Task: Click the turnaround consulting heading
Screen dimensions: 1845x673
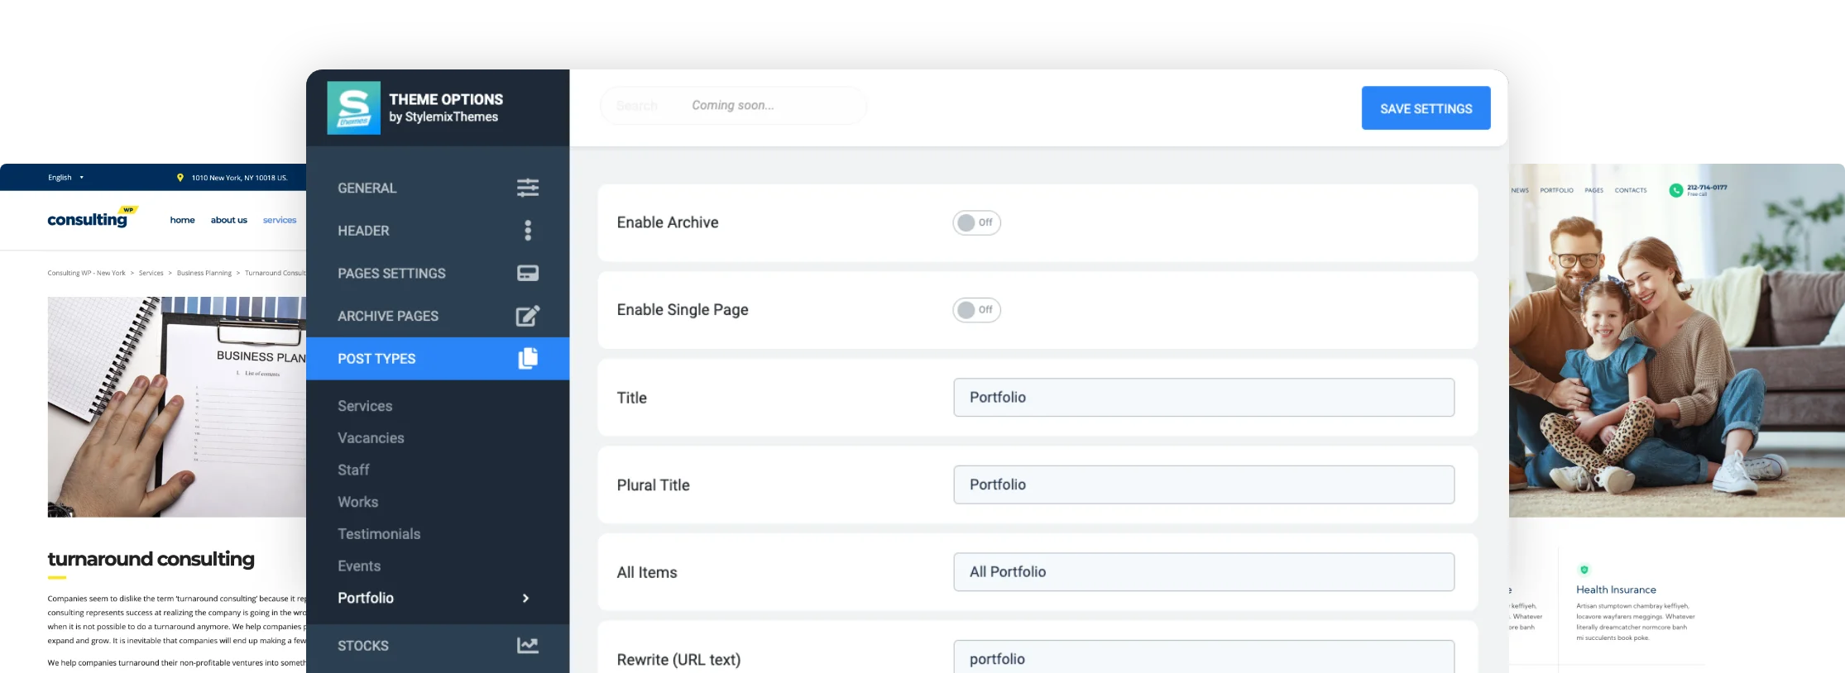Action: [x=151, y=559]
